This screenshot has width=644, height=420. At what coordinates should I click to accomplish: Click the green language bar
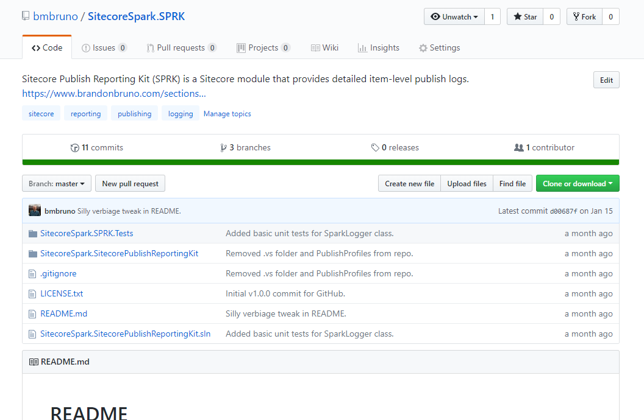[x=321, y=163]
